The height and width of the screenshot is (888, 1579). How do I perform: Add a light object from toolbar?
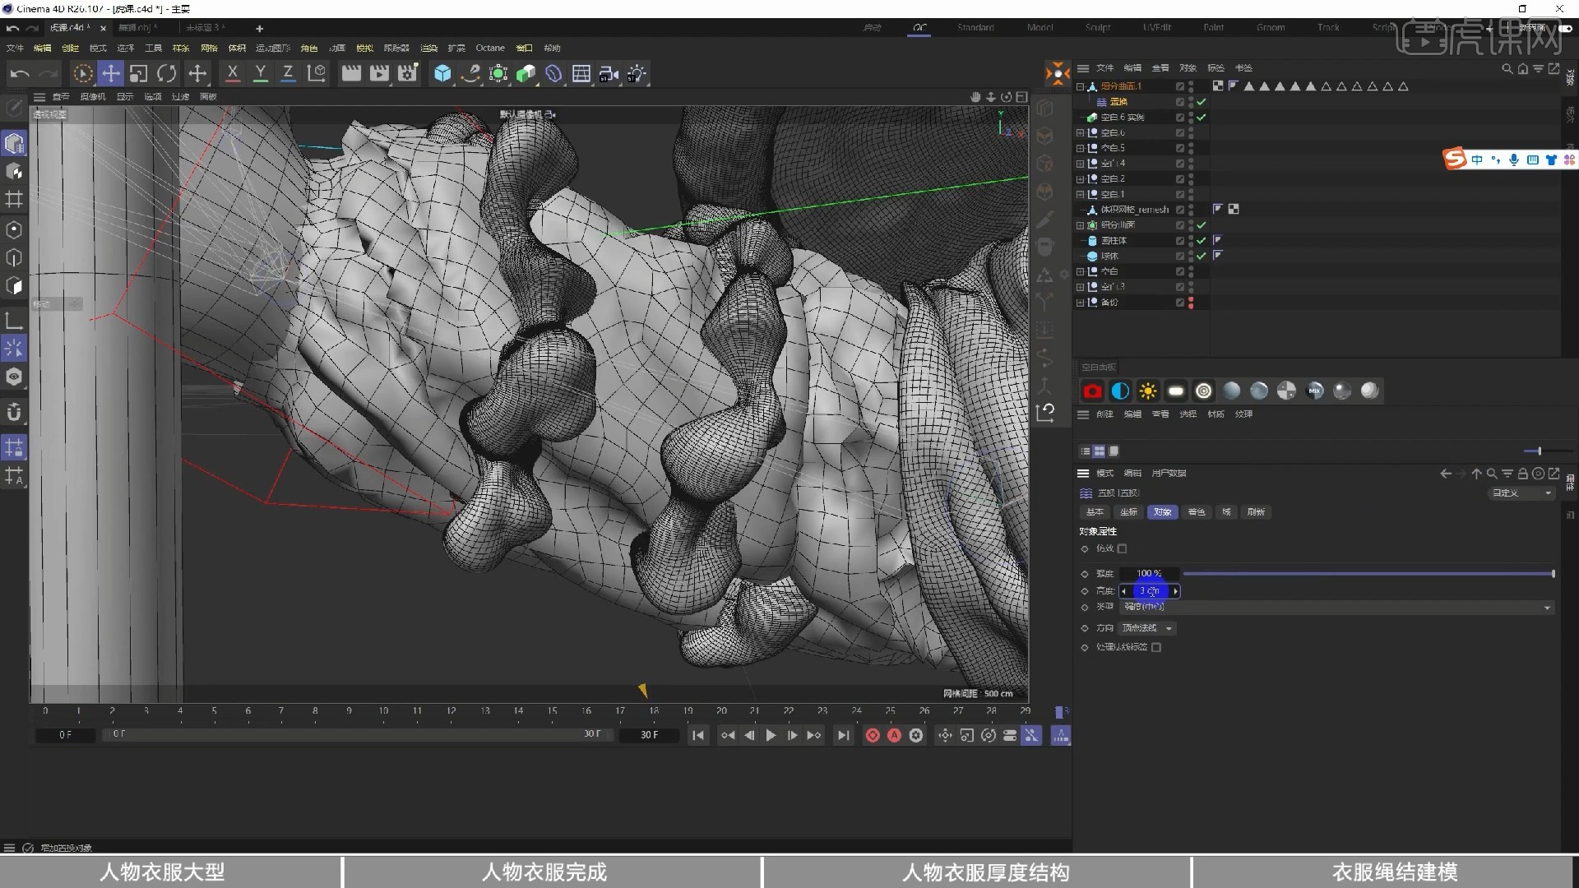tap(637, 74)
